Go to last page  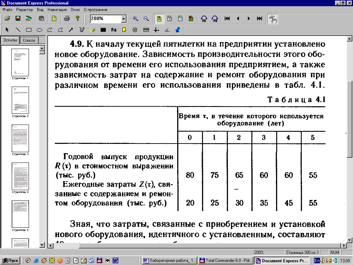tap(259, 19)
